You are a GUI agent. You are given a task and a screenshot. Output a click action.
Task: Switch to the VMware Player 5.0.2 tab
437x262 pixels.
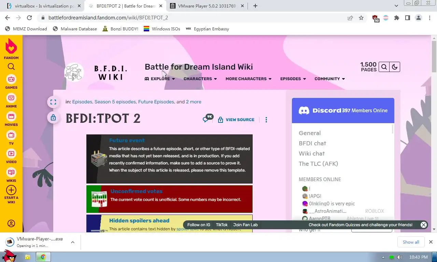[206, 6]
